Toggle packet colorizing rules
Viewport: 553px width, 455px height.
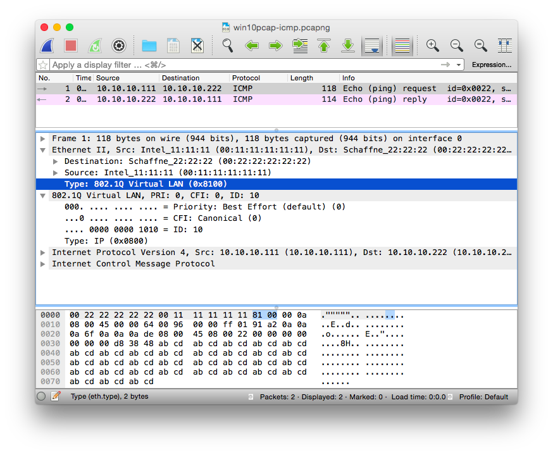click(402, 46)
